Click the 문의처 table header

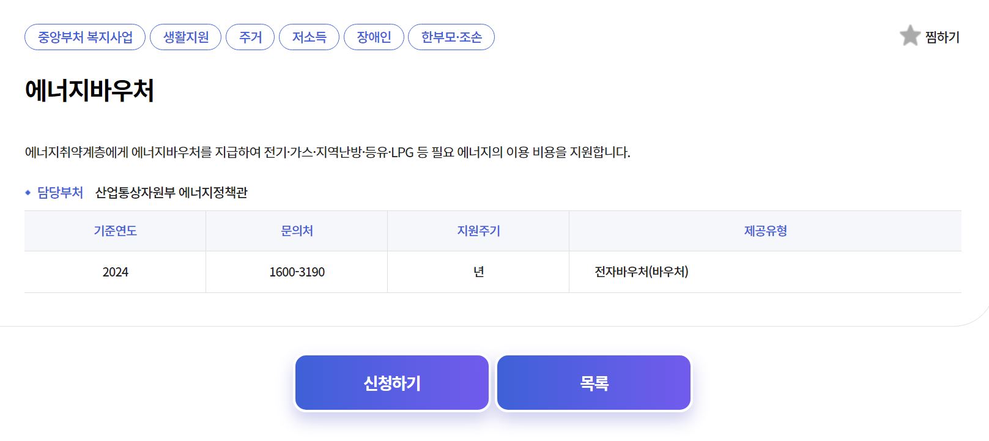point(296,231)
